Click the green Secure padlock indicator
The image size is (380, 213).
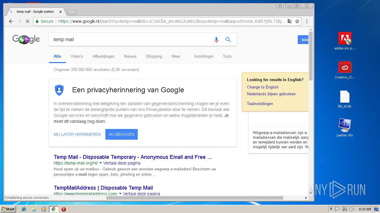coord(45,21)
